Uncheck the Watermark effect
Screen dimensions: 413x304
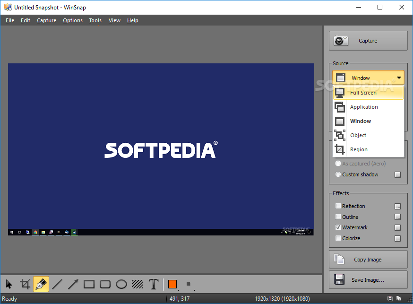pos(338,227)
